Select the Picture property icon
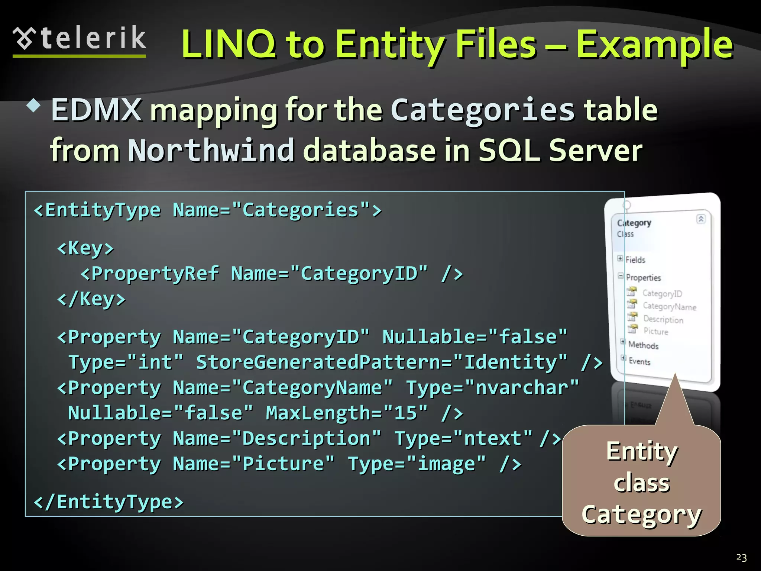 click(633, 329)
